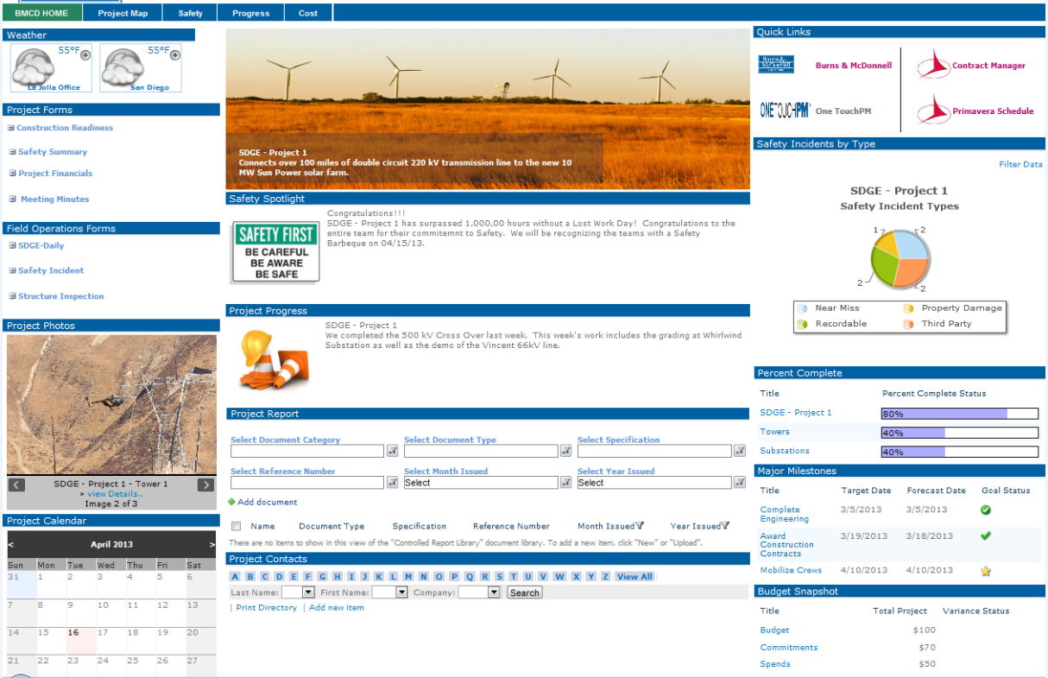Screen dimensions: 1048x678
Task: Switch to the Safety tab
Action: (x=190, y=12)
